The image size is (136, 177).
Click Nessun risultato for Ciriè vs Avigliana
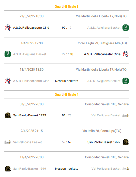67,81
